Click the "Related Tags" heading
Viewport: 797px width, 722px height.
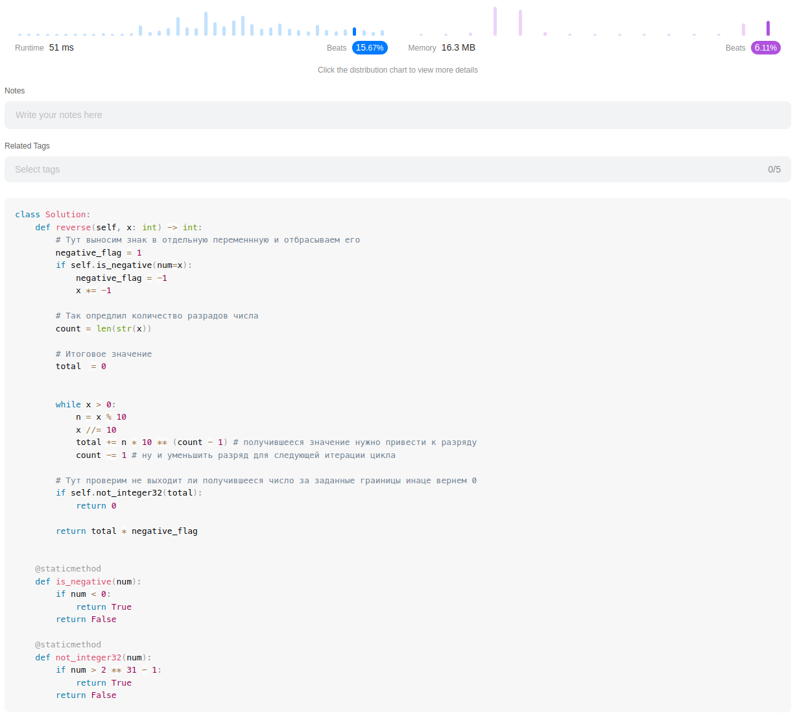[27, 146]
